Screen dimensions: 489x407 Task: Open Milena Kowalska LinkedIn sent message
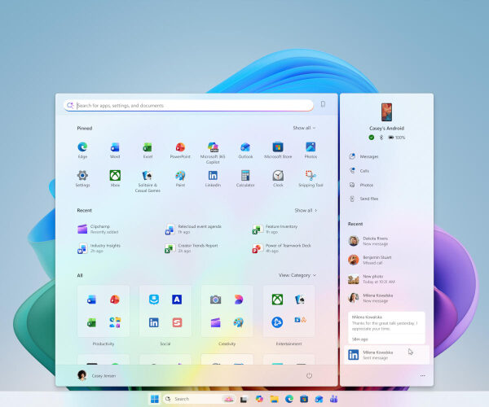(386, 355)
